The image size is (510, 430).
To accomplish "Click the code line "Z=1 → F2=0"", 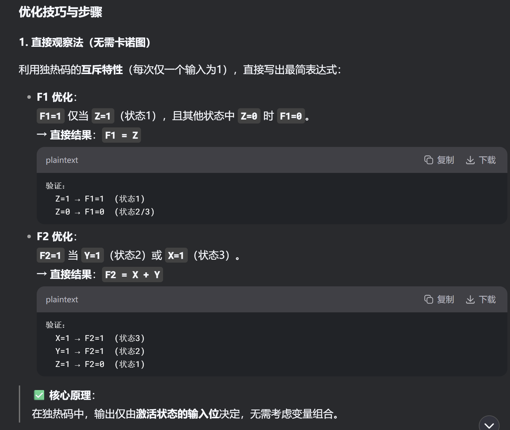I will tap(80, 364).
